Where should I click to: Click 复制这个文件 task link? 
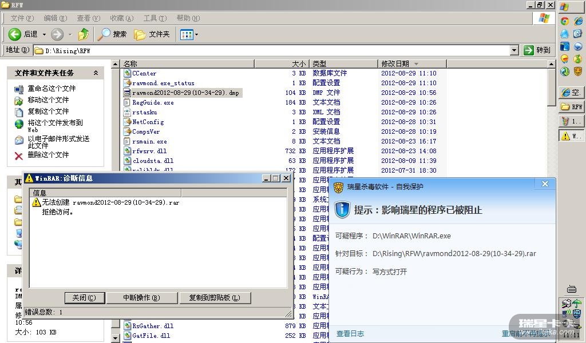pos(48,111)
